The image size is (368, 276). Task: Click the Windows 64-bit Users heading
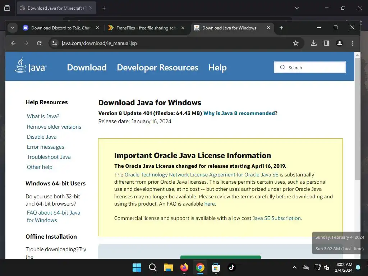[56, 184]
